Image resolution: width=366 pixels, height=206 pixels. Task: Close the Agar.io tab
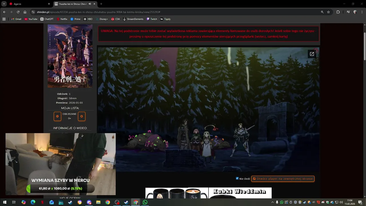click(49, 4)
